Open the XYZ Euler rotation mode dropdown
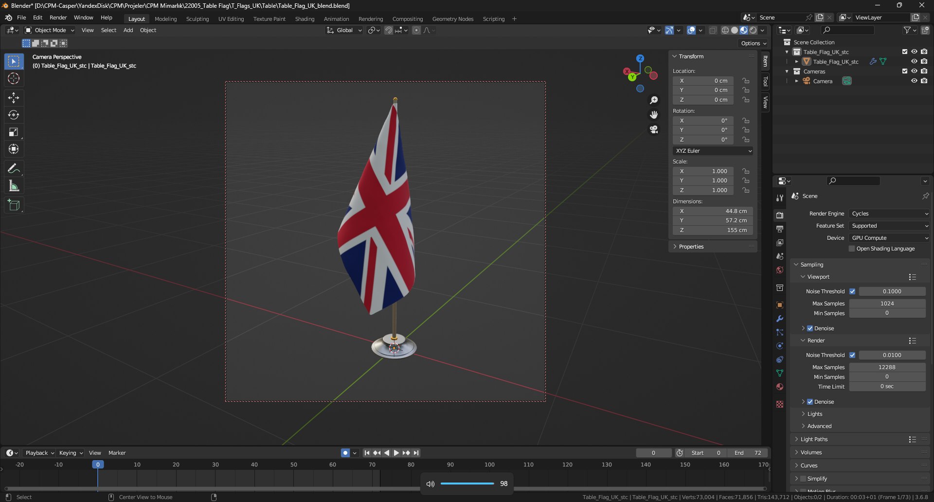The height and width of the screenshot is (502, 934). [x=713, y=151]
